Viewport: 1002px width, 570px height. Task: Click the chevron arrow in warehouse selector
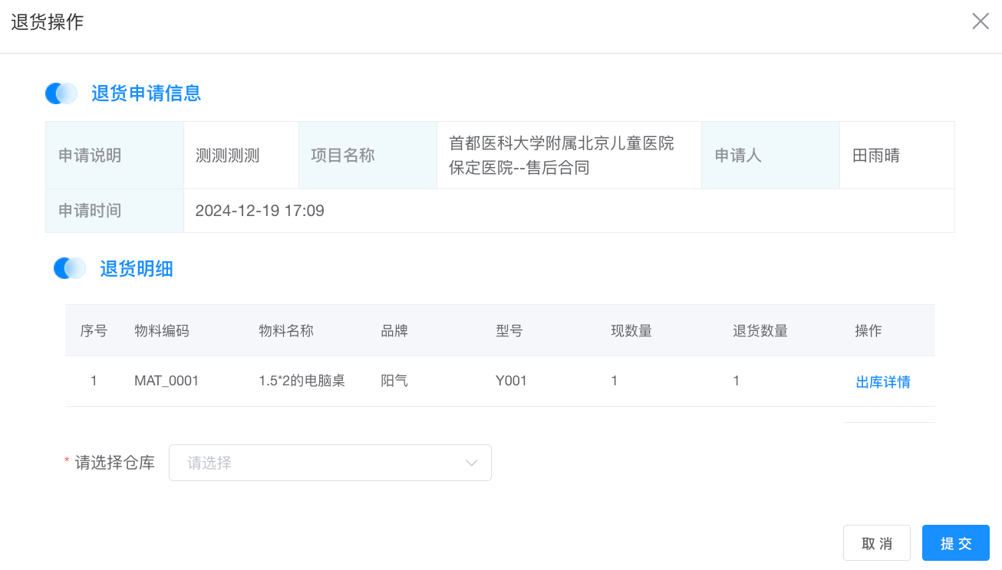click(x=471, y=463)
